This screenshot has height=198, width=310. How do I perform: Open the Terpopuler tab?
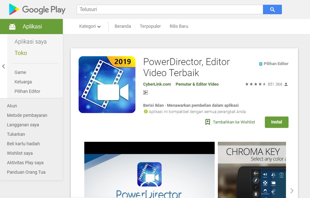click(x=150, y=26)
